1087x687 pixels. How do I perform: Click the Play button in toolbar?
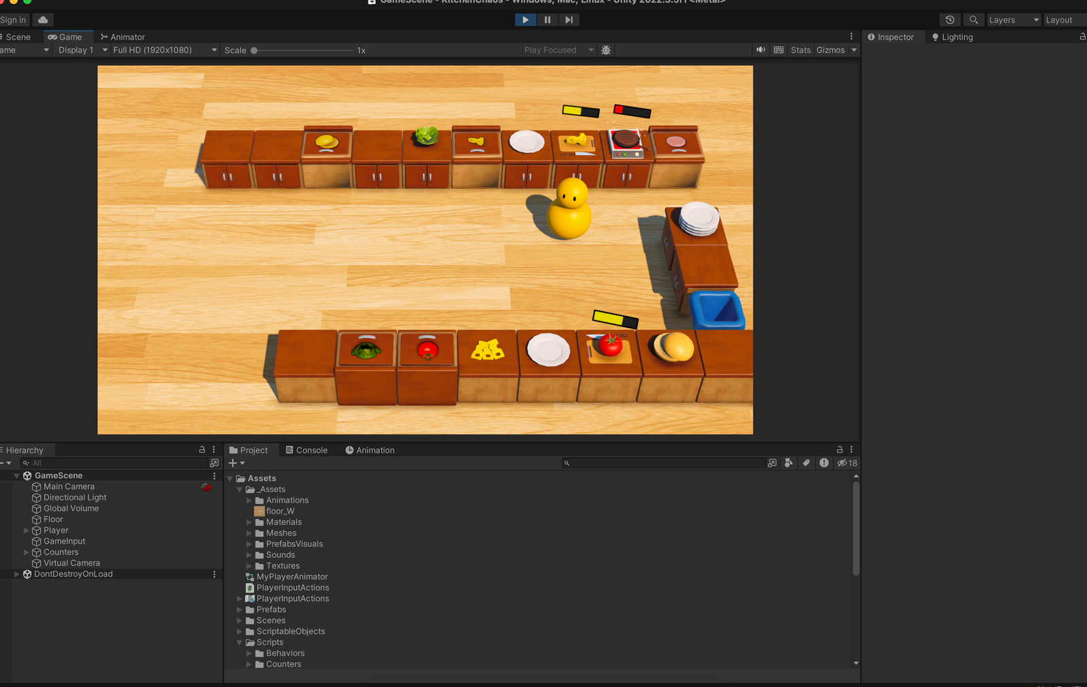point(525,20)
